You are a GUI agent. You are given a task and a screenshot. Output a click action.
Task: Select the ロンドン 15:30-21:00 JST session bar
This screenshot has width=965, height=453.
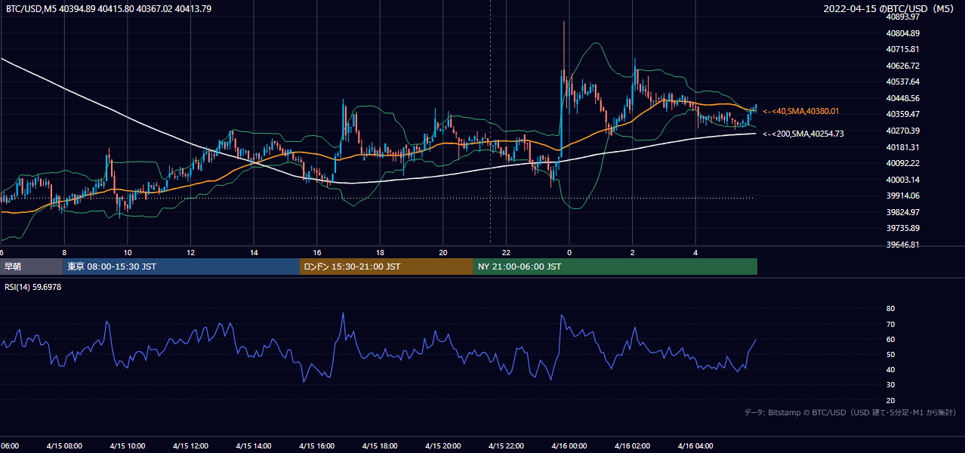coord(387,267)
